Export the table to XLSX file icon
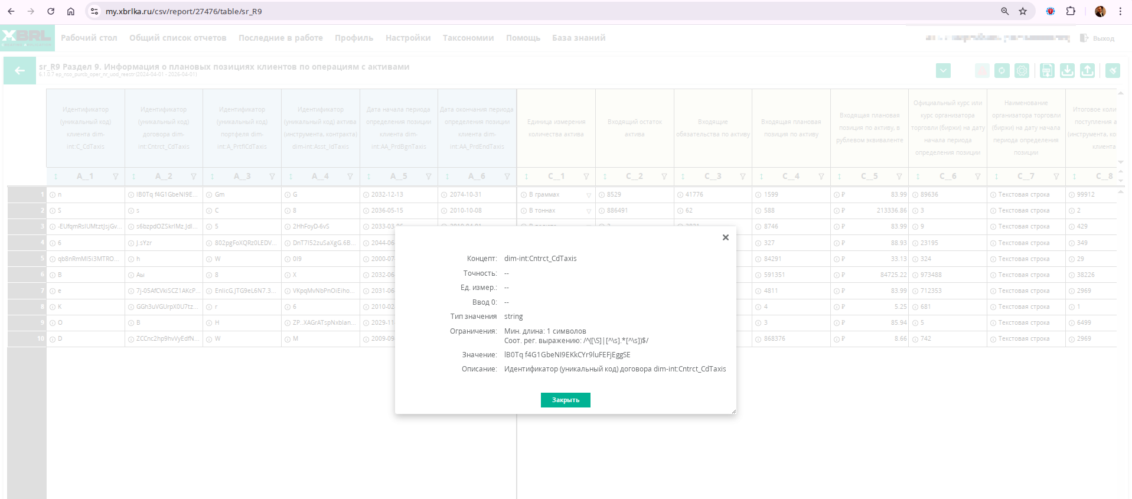Viewport: 1132px width, 499px height. pyautogui.click(x=1047, y=71)
